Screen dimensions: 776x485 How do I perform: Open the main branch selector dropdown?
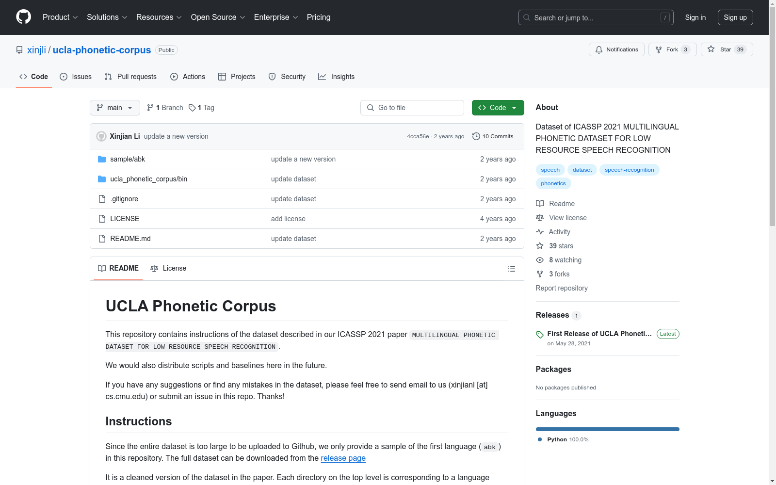point(115,108)
